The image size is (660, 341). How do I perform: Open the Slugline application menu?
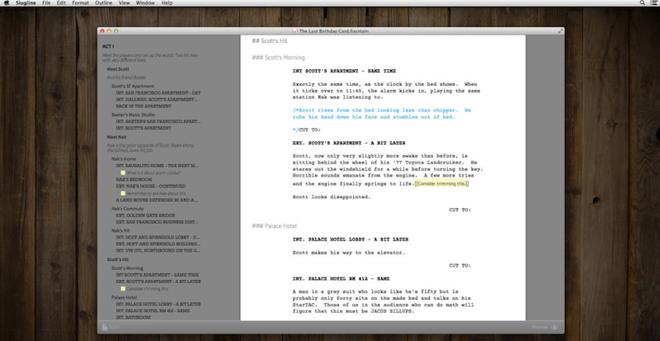[26, 2]
